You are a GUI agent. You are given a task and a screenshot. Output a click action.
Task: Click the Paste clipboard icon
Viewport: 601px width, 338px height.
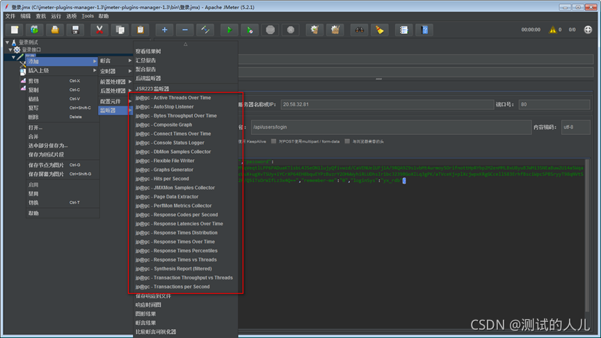141,30
